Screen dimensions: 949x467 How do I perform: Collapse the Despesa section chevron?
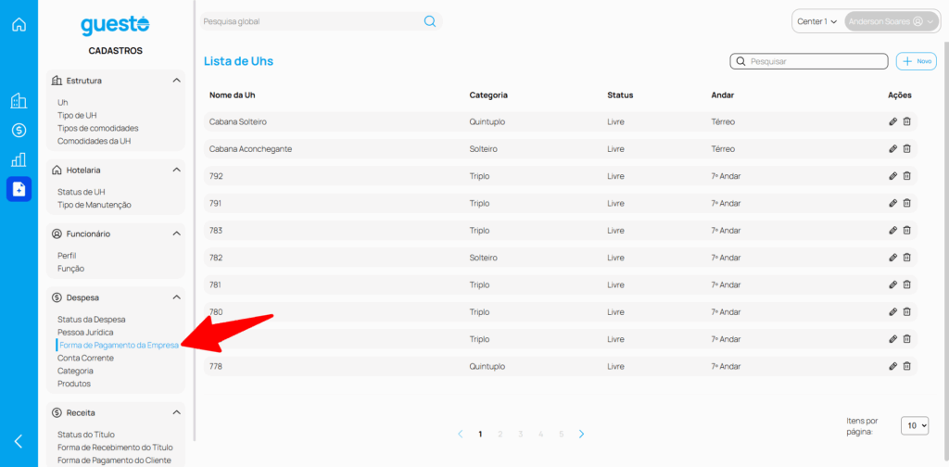pyautogui.click(x=176, y=297)
